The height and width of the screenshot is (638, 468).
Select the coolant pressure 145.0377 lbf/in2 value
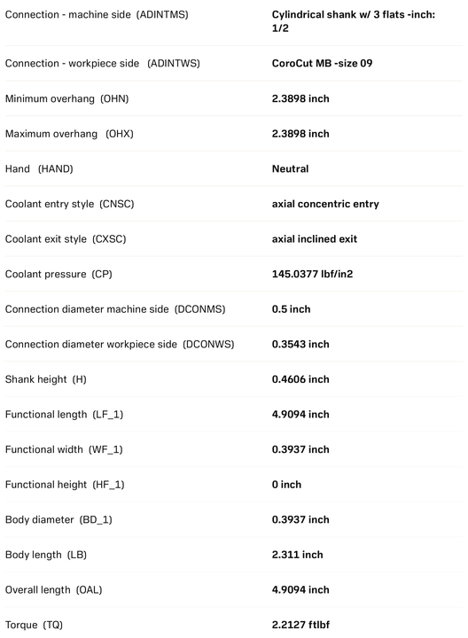click(312, 274)
